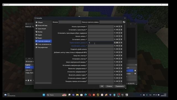Clear the hotkey for Отключить режим студии

click(117, 78)
